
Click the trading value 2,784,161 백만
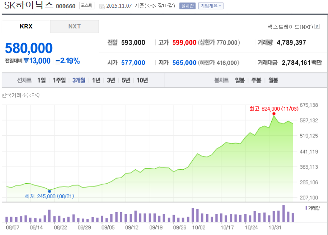coord(302,62)
